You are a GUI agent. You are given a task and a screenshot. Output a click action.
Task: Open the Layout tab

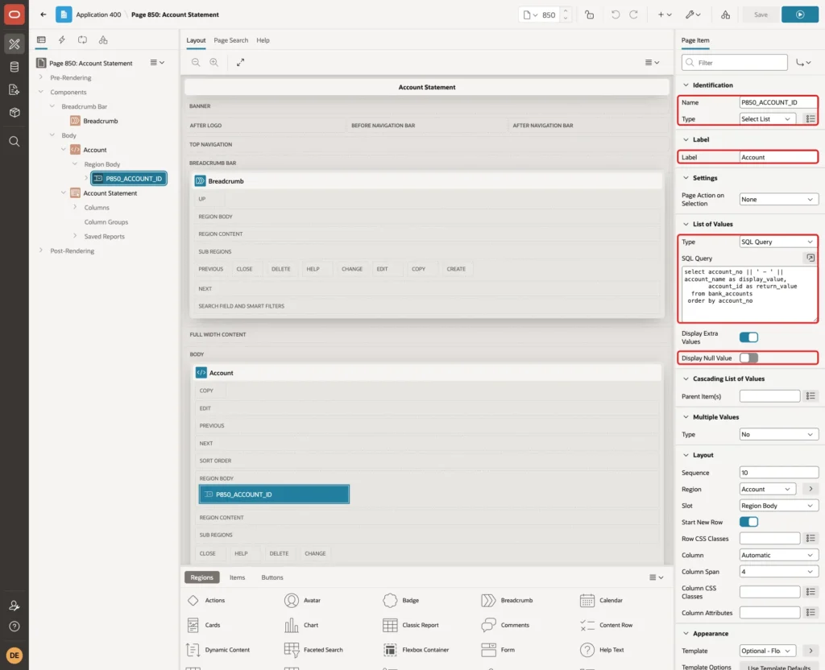click(x=196, y=40)
